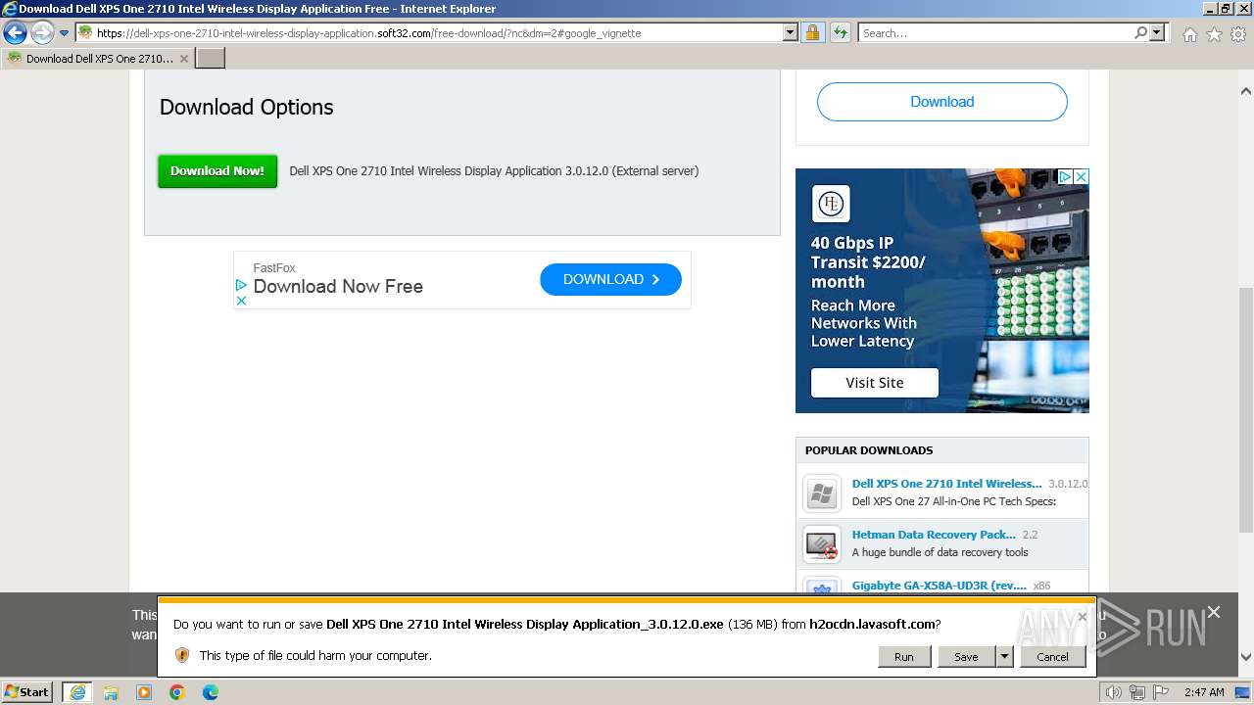1254x705 pixels.
Task: Click Visit Site in the ad
Action: click(875, 383)
